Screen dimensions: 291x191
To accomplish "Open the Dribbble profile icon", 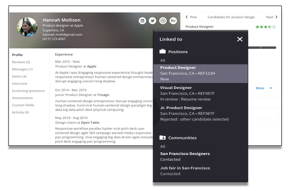I will (x=163, y=21).
